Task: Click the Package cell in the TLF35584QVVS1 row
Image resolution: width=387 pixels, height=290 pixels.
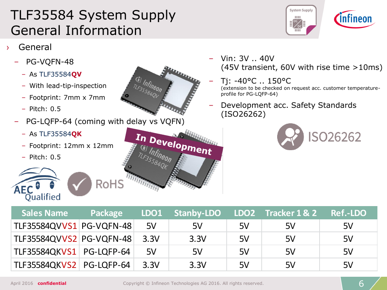Action: point(107,226)
